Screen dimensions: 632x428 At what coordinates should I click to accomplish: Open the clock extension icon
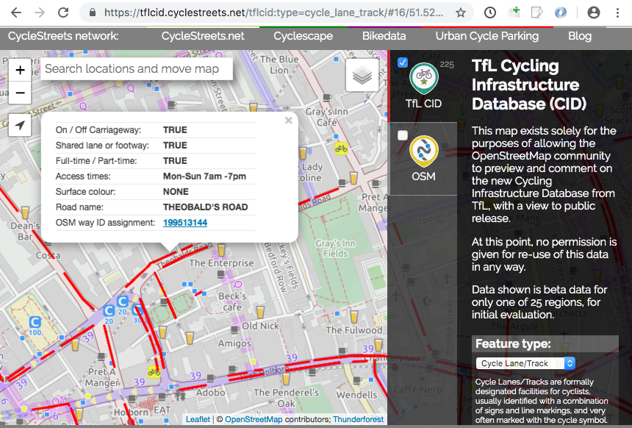tap(490, 13)
